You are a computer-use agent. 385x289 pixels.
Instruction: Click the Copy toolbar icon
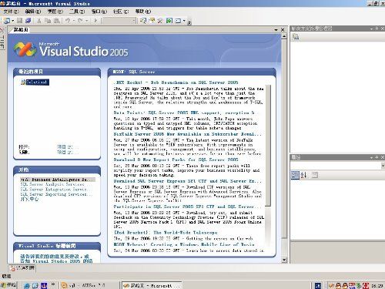coord(48,21)
